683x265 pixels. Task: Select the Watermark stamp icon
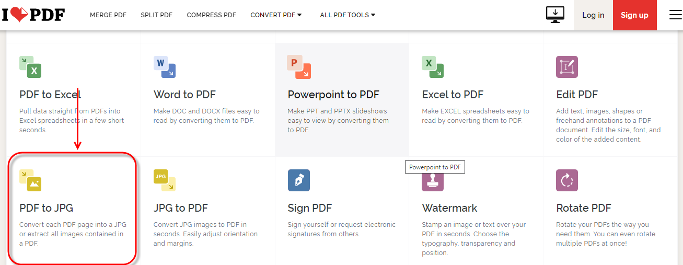pos(433,181)
